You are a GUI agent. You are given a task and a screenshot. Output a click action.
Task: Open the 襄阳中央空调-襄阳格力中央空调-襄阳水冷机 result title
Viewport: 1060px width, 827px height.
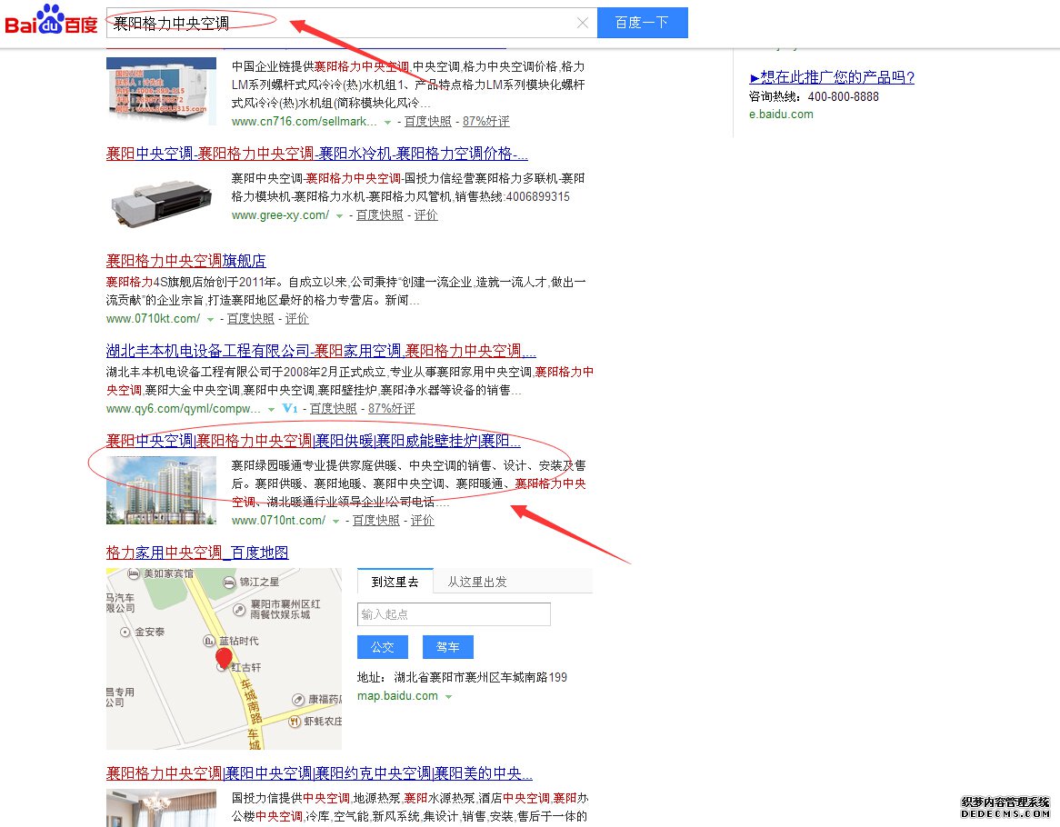pyautogui.click(x=317, y=154)
